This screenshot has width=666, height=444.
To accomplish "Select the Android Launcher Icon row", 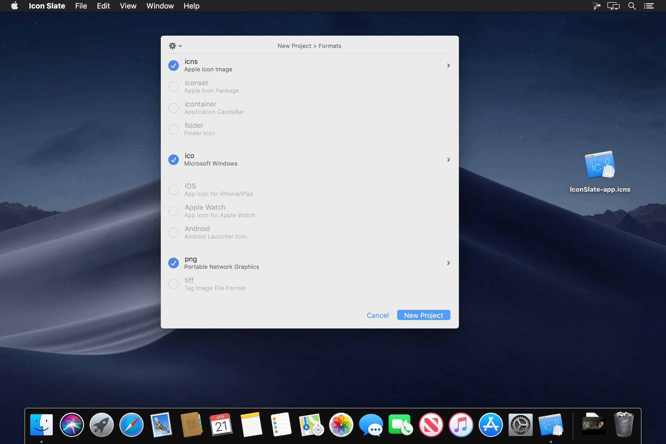I will click(215, 232).
